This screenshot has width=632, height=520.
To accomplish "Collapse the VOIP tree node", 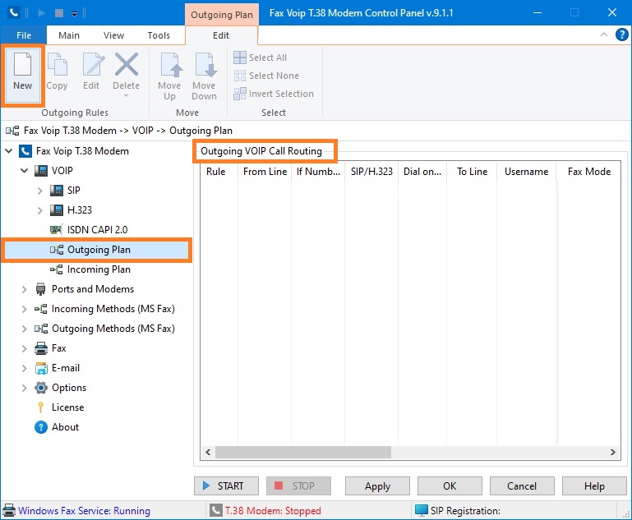I will 24,171.
